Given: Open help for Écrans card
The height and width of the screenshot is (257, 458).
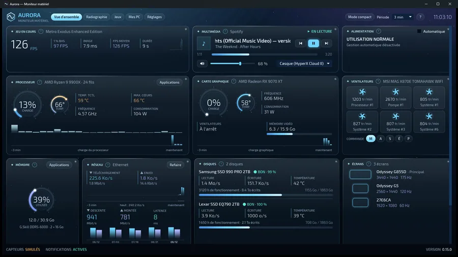Looking at the screenshot, I should [x=368, y=164].
